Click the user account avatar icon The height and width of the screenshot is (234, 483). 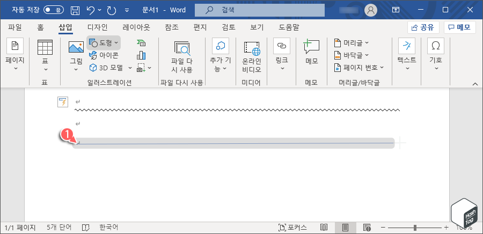click(371, 10)
